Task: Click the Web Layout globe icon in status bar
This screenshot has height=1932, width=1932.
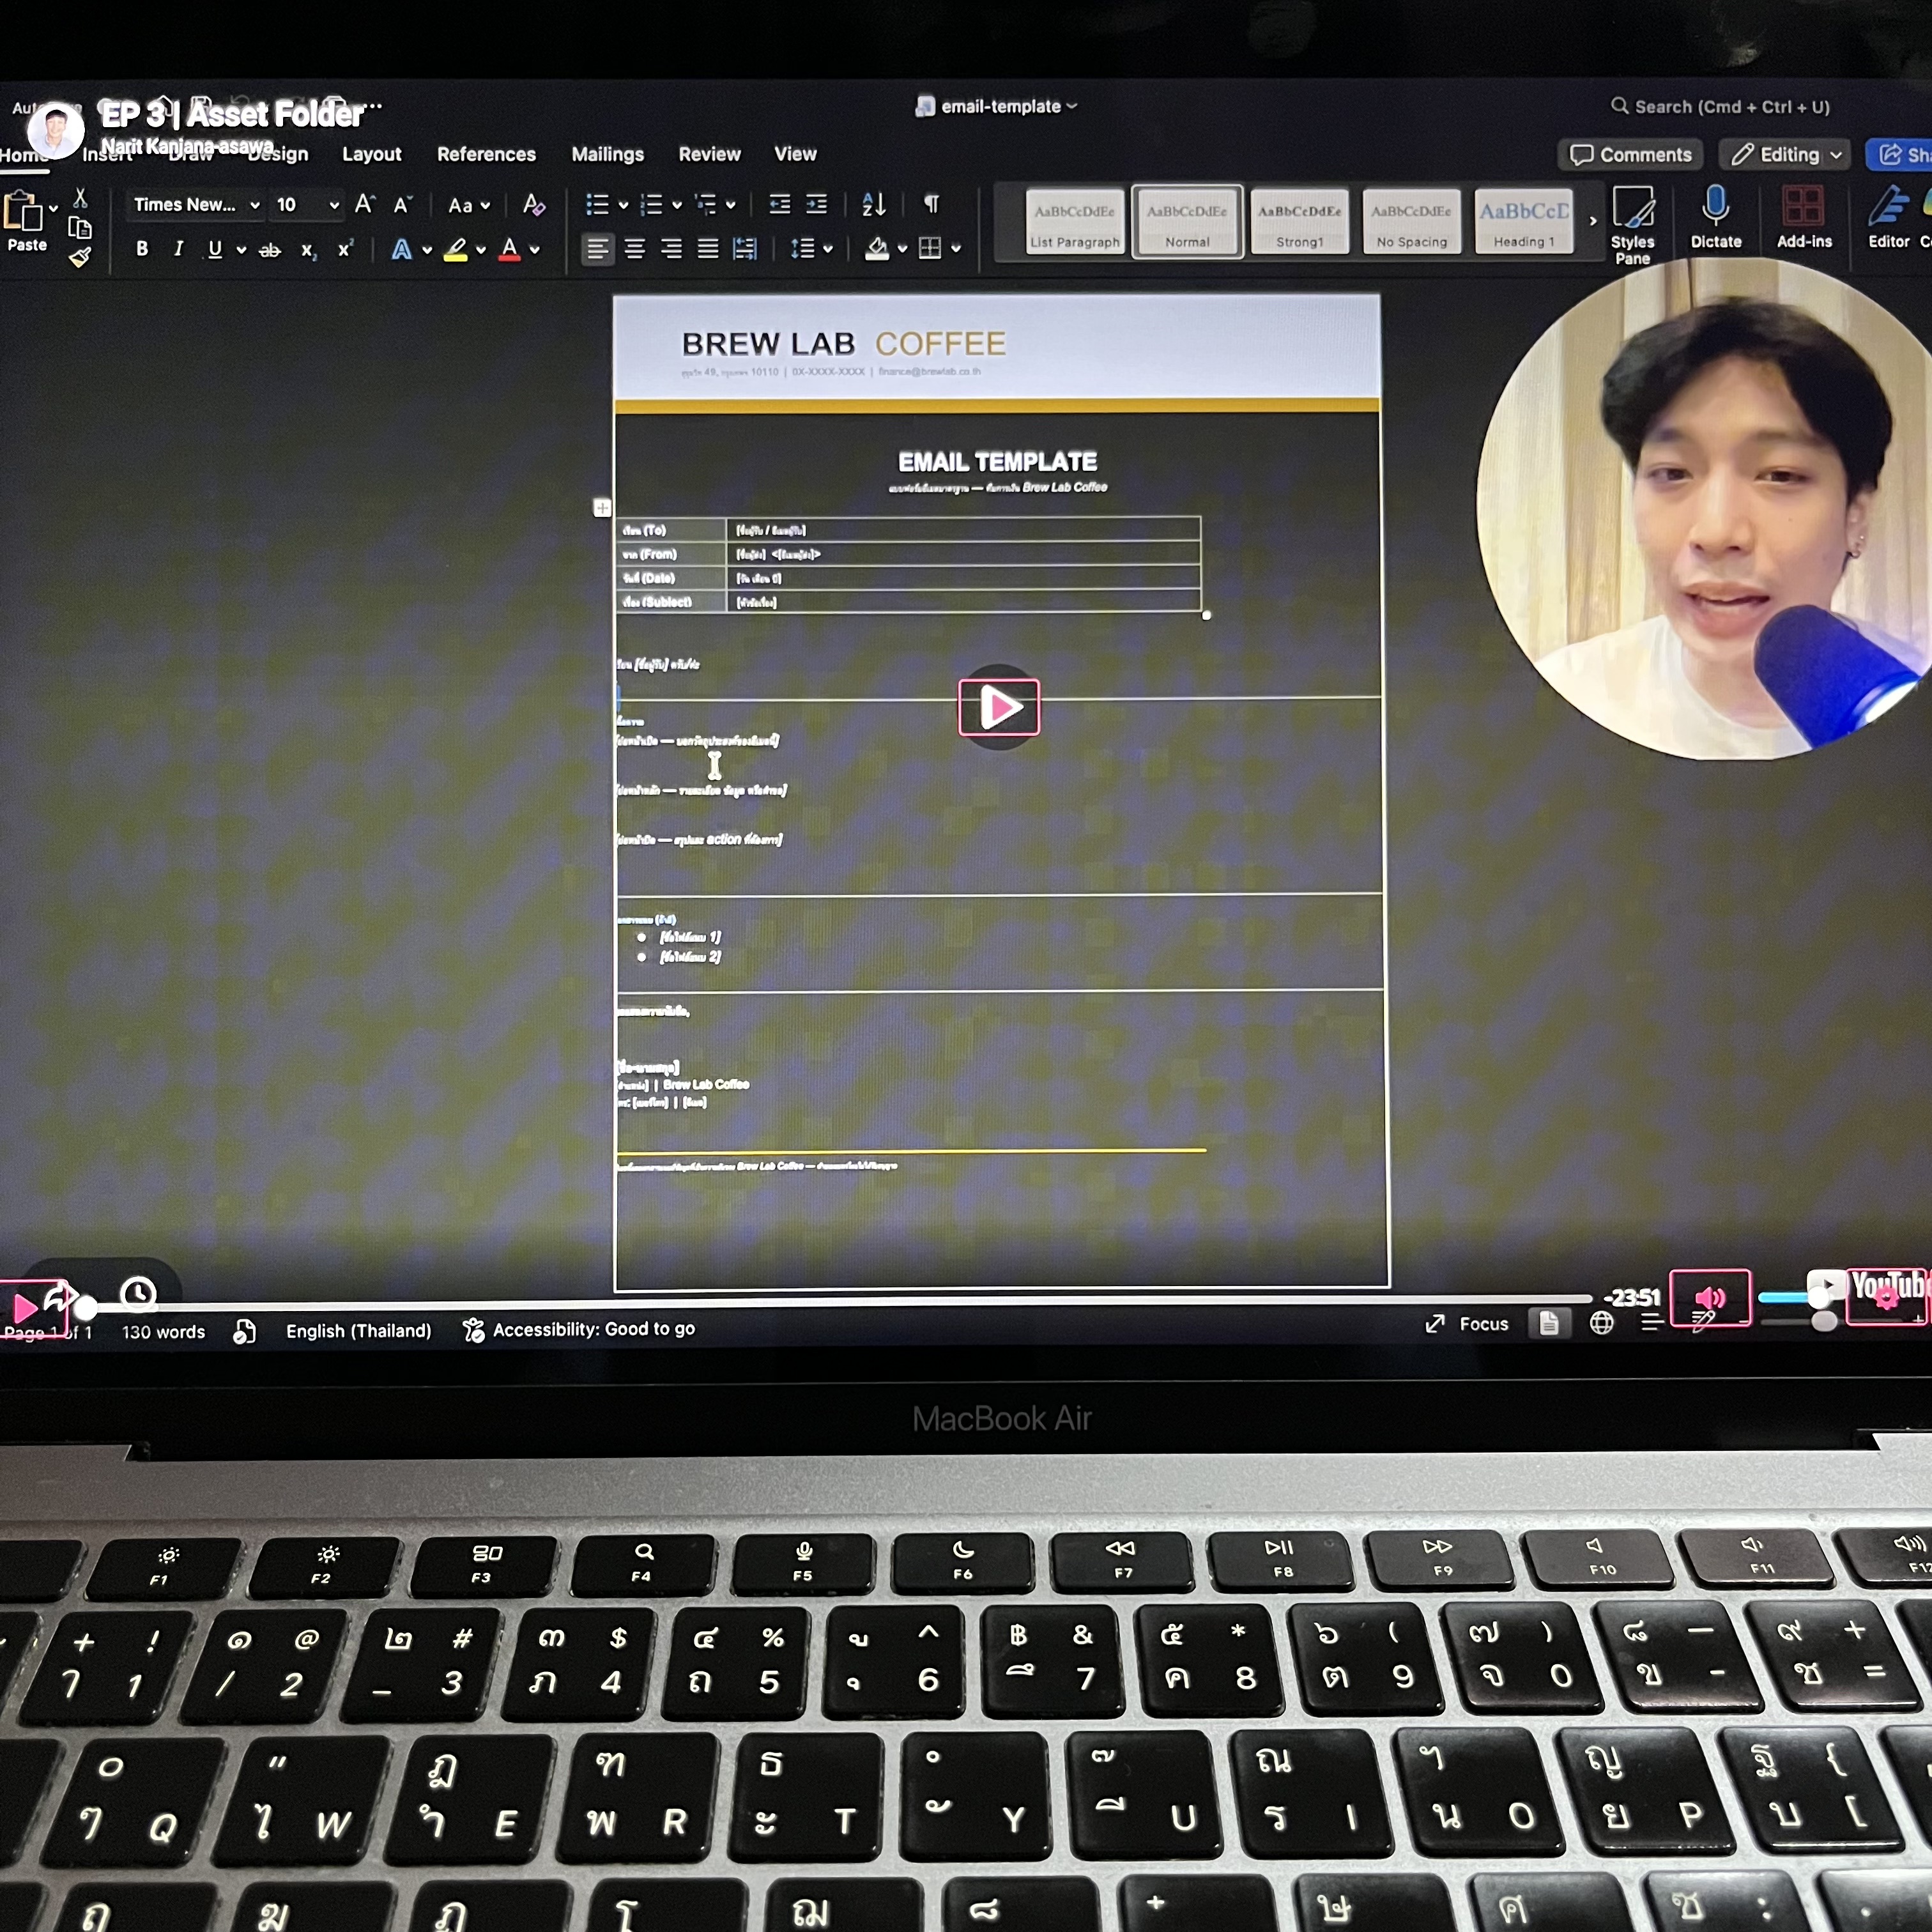Action: [1601, 1323]
